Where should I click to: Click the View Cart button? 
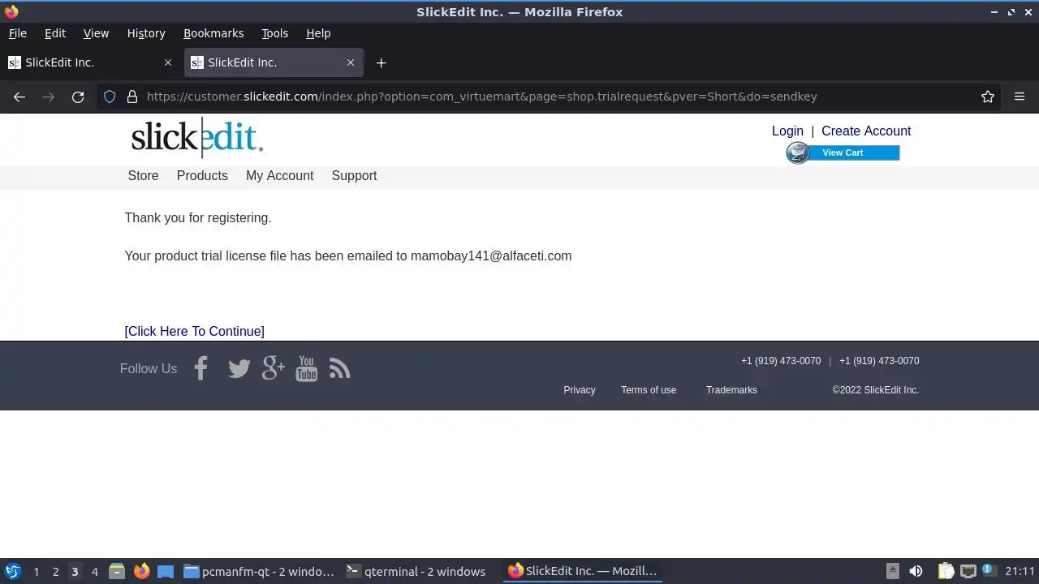[x=843, y=152]
